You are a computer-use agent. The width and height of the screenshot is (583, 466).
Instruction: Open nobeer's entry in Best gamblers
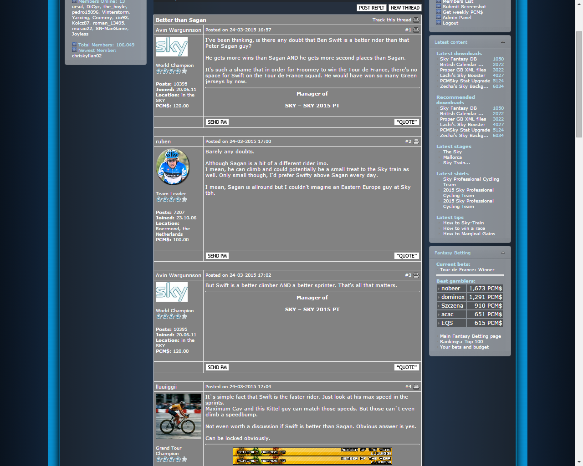click(450, 289)
